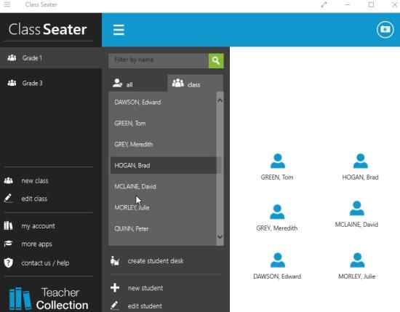Click the expand arrows icon in title bar

point(324,4)
